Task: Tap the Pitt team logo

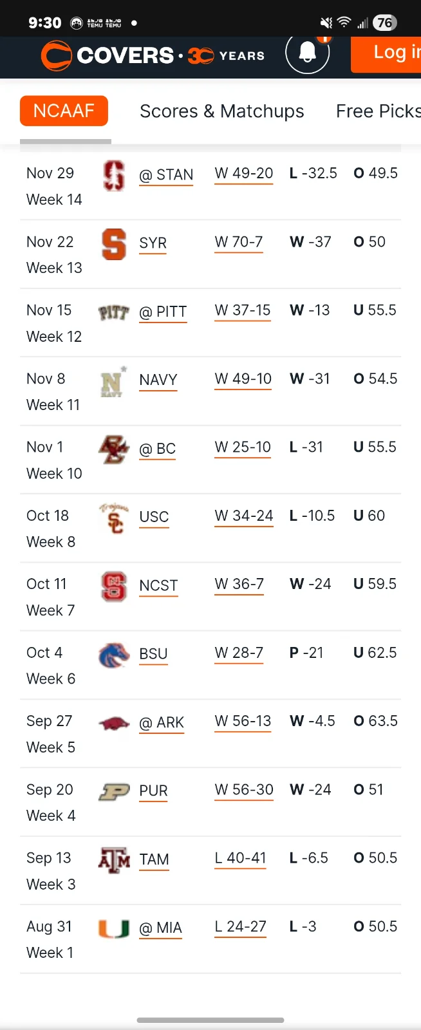Action: [114, 313]
